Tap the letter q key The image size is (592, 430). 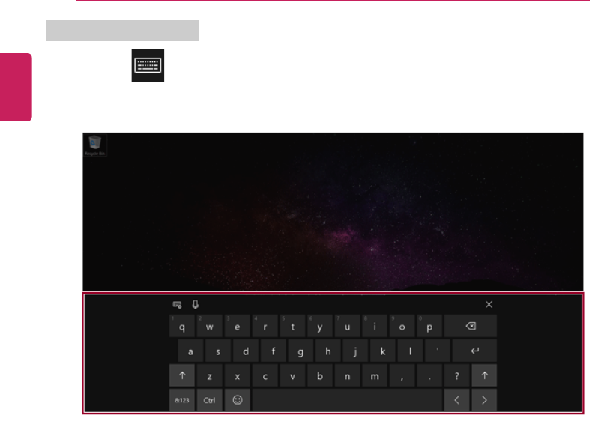point(182,326)
